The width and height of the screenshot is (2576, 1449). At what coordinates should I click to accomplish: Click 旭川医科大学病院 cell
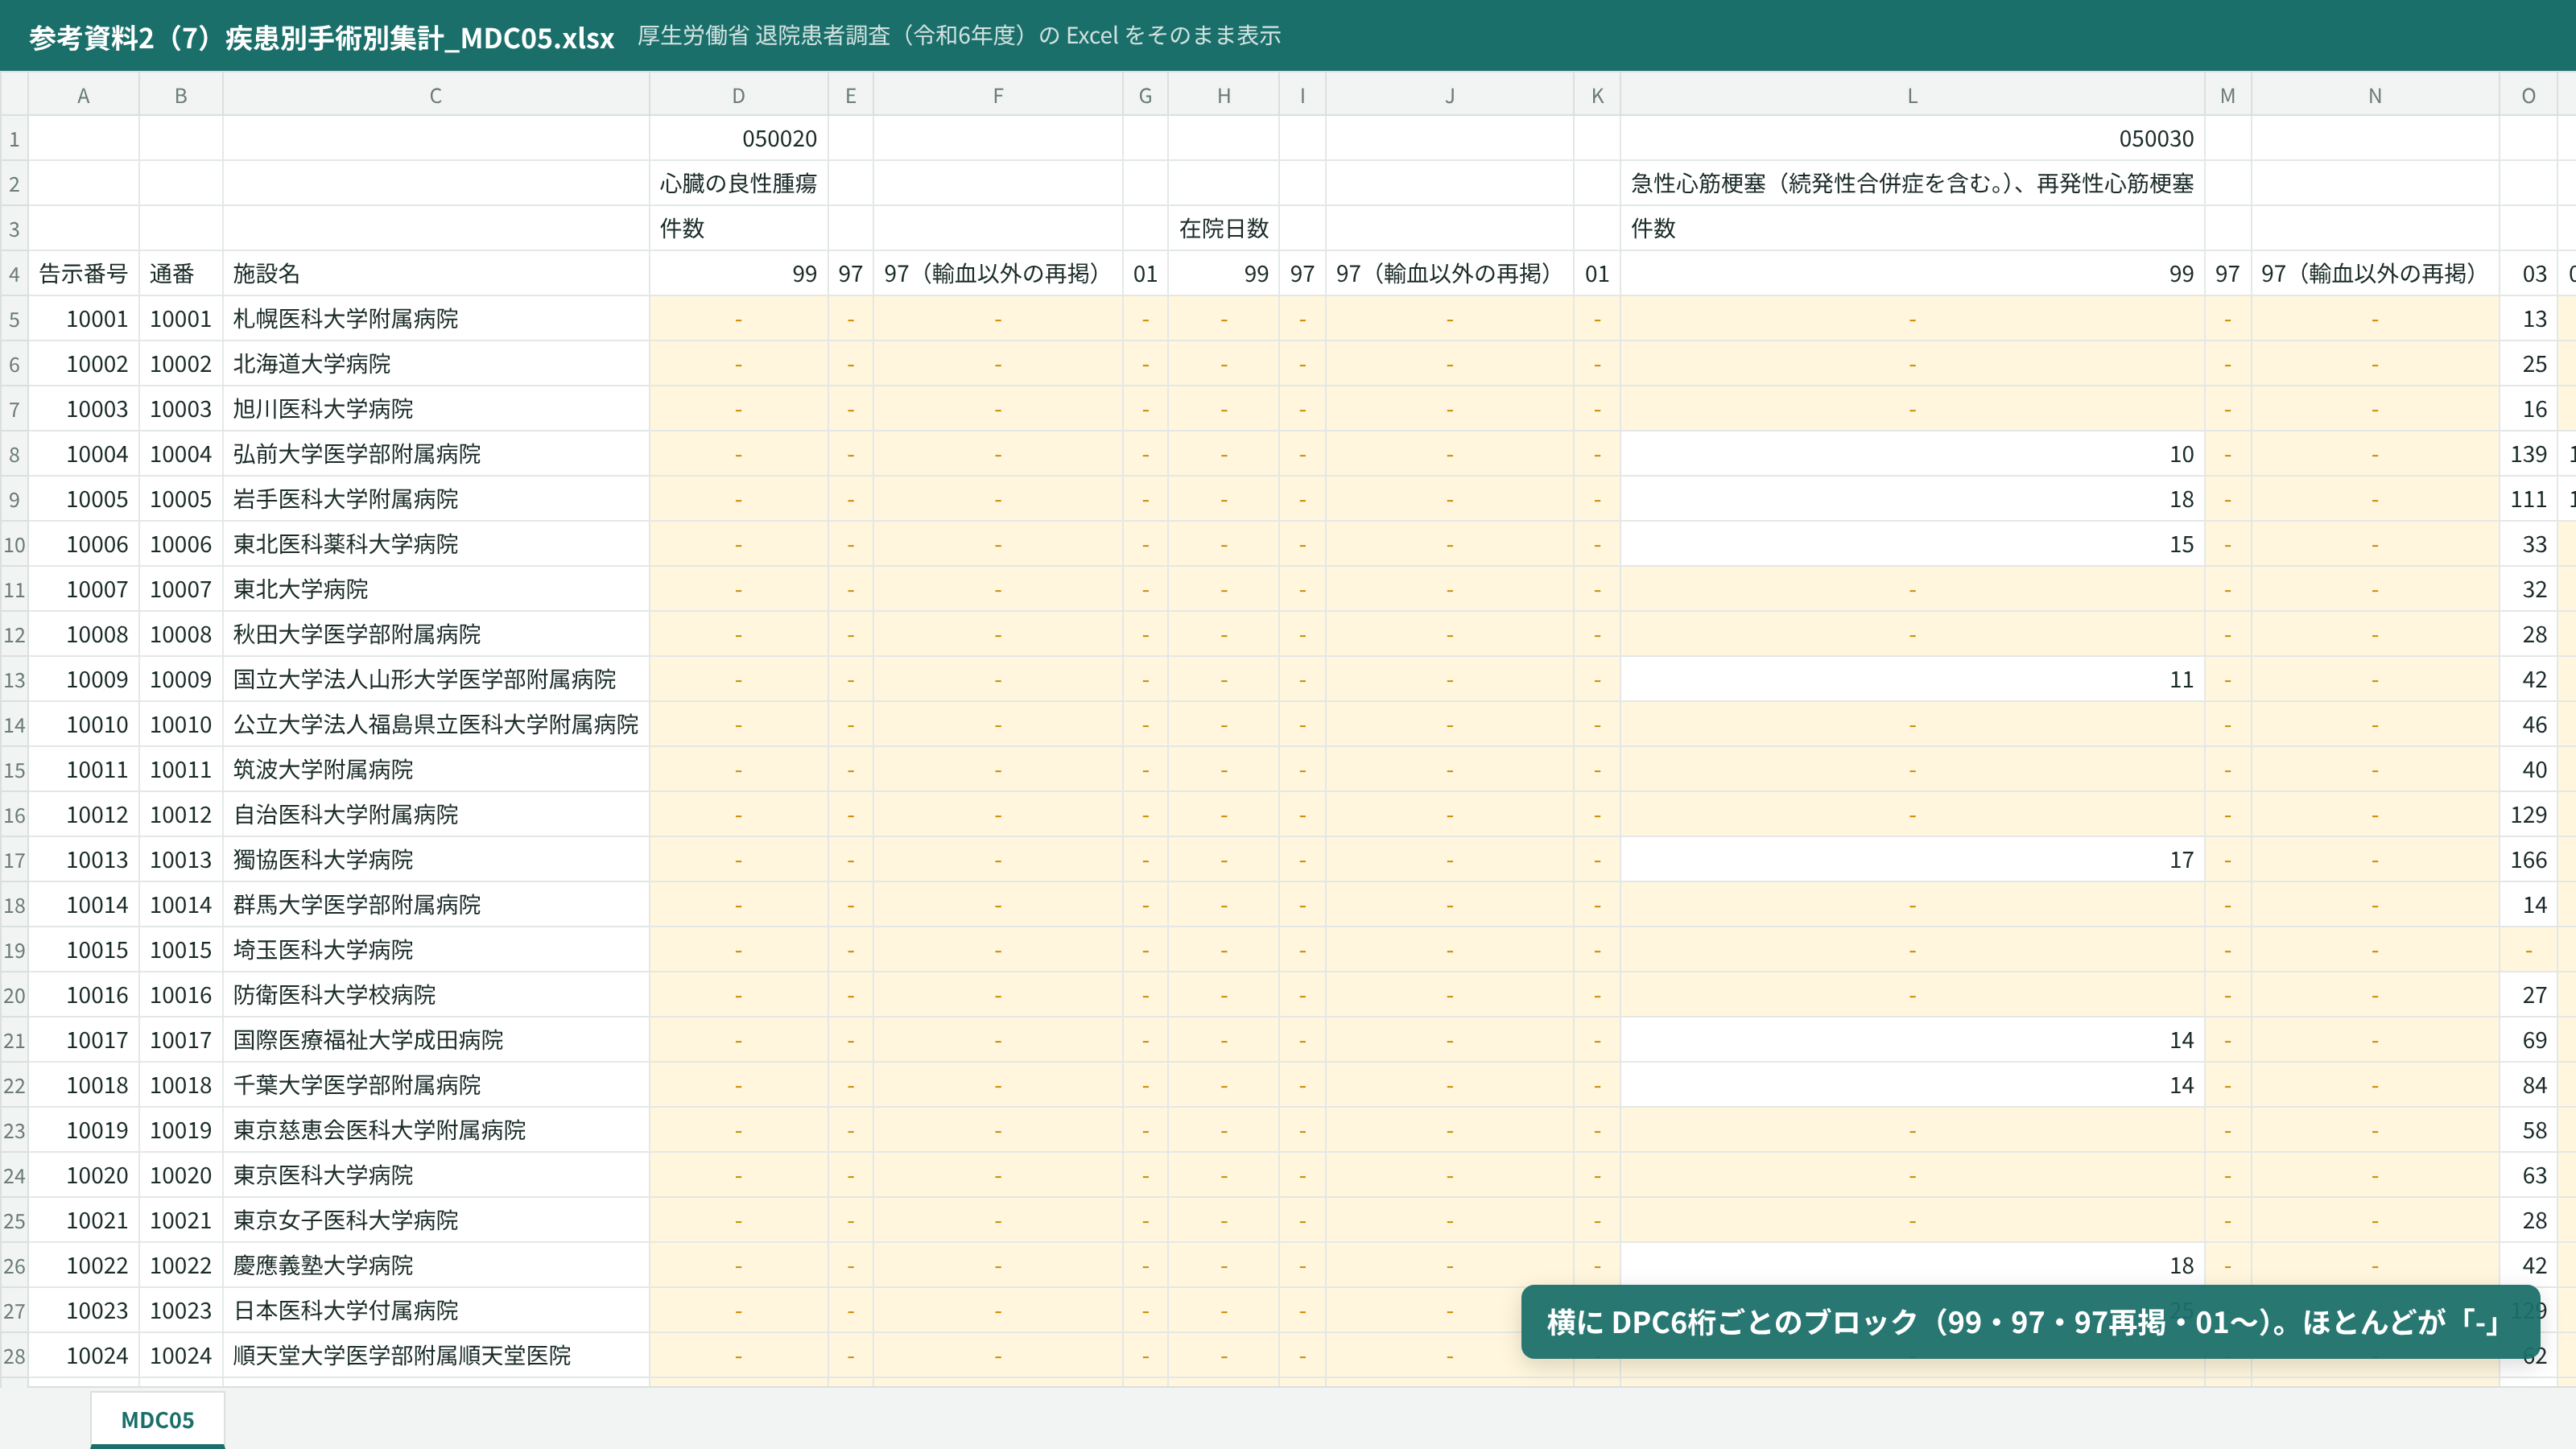(x=435, y=408)
